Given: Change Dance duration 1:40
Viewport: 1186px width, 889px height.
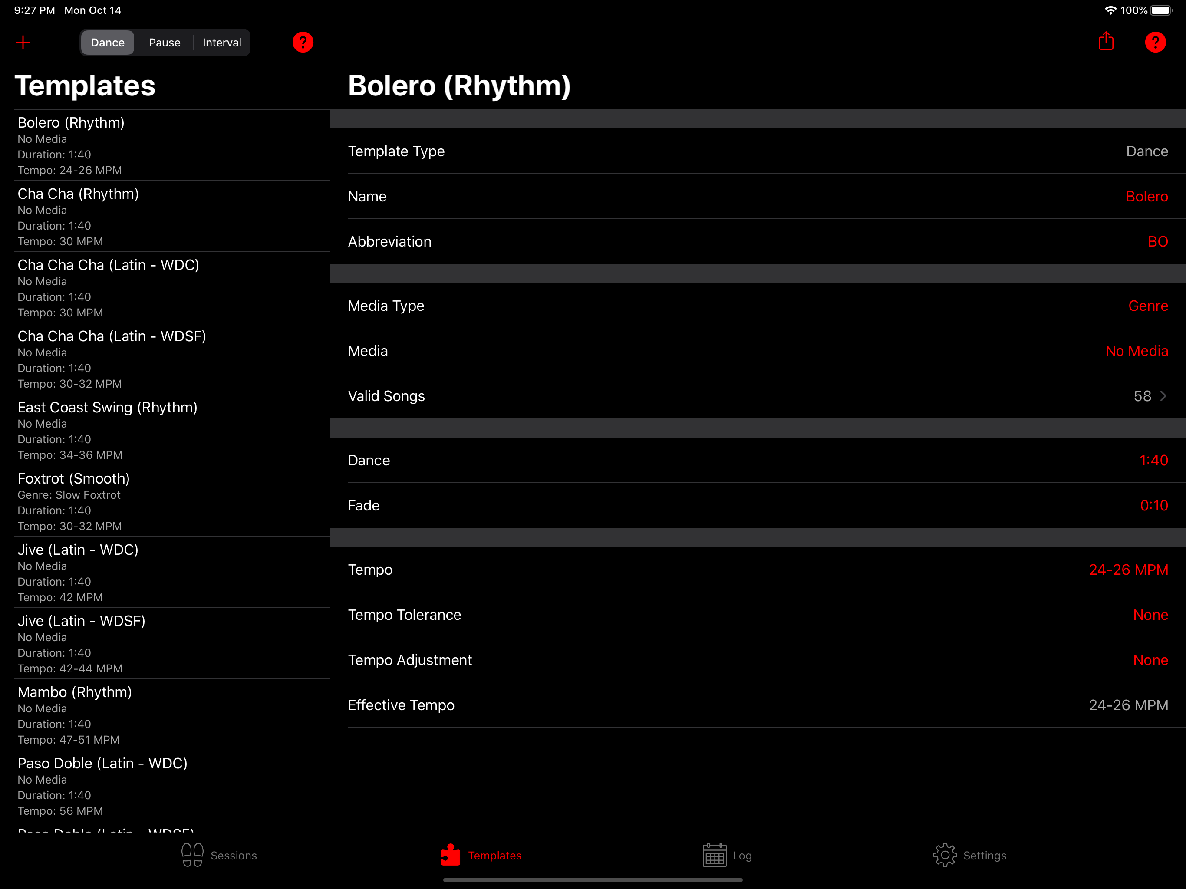Looking at the screenshot, I should [1154, 461].
